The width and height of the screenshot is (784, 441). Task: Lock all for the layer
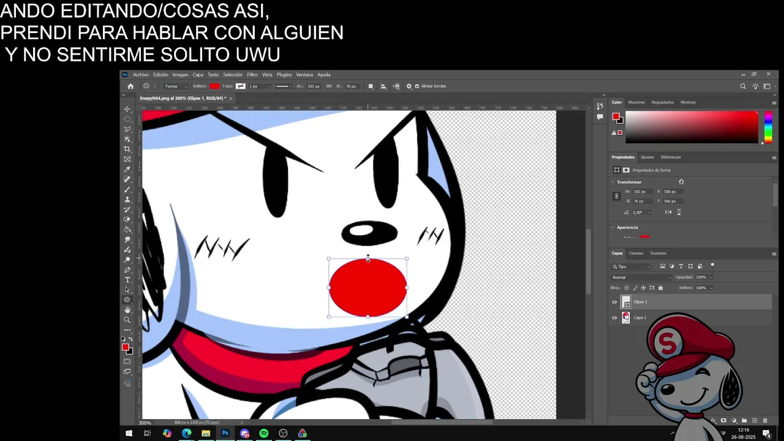[660, 288]
